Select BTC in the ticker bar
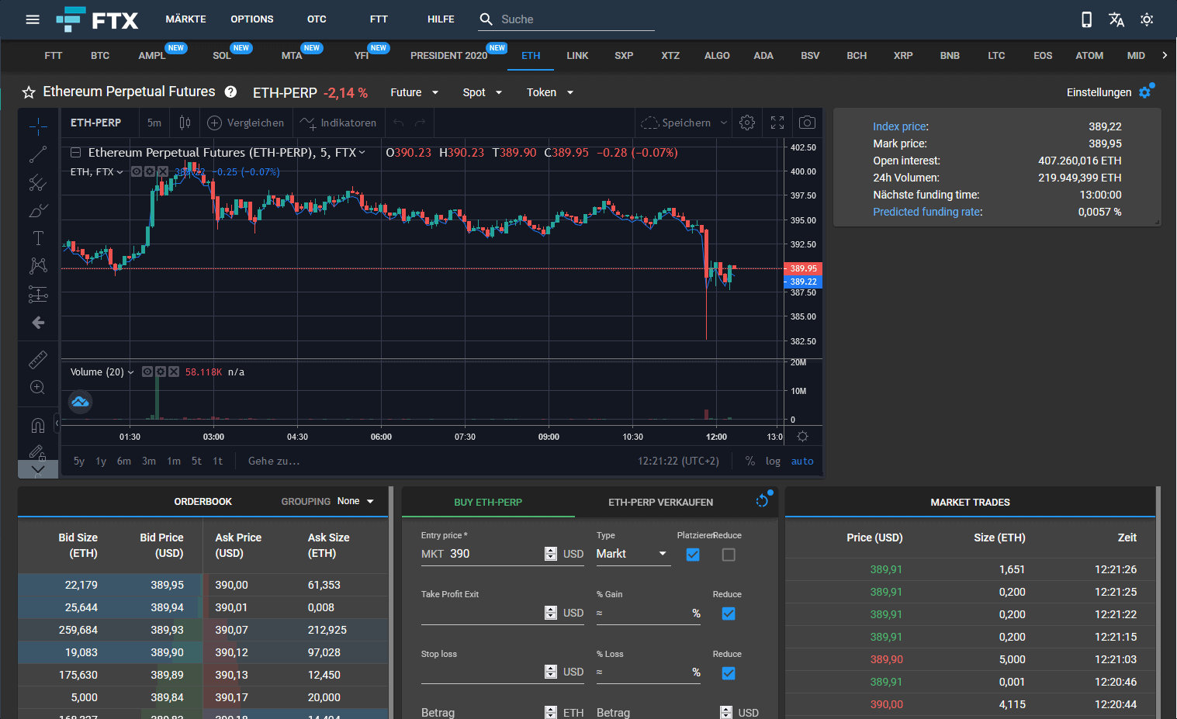The height and width of the screenshot is (719, 1177). click(100, 56)
